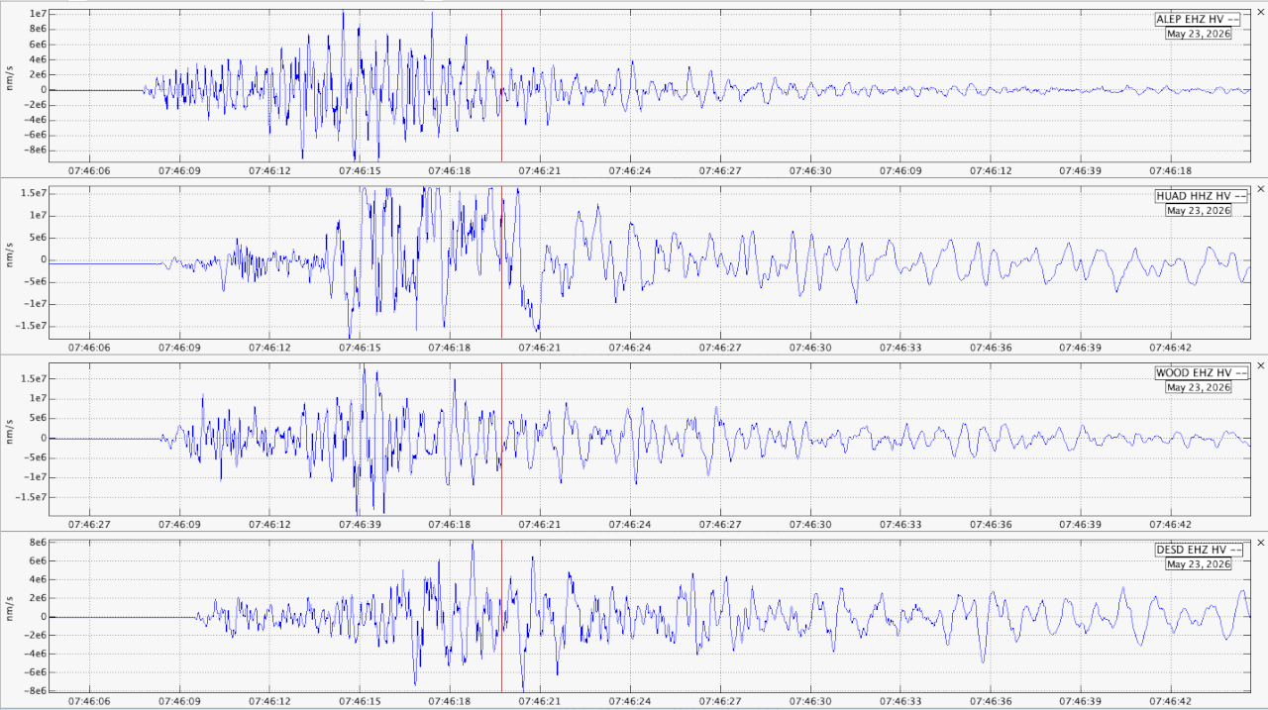Select the ALEP EHZ HV station label
The height and width of the screenshot is (710, 1268).
(1199, 20)
